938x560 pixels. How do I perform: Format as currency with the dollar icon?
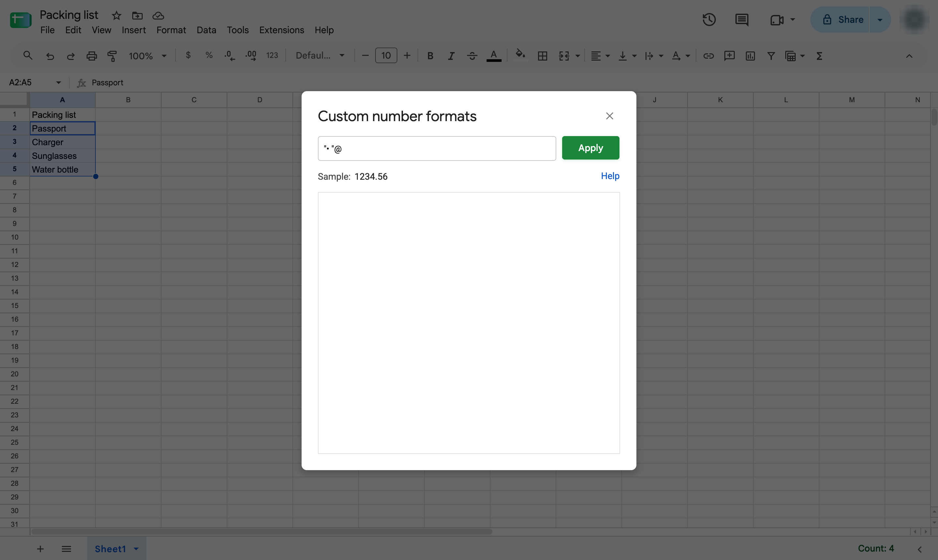click(188, 55)
